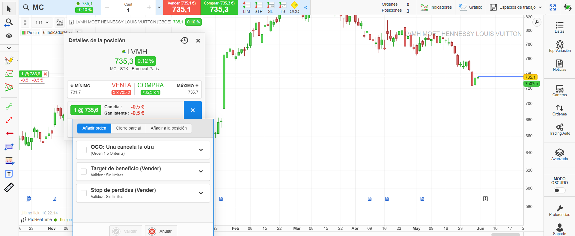Click the Anular button
The height and width of the screenshot is (236, 575).
161,231
